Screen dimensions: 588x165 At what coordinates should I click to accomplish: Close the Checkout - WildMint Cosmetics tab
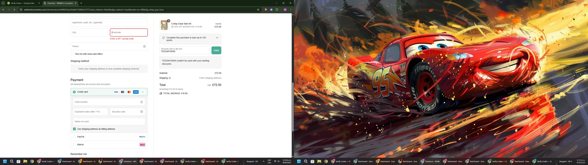click(76, 3)
